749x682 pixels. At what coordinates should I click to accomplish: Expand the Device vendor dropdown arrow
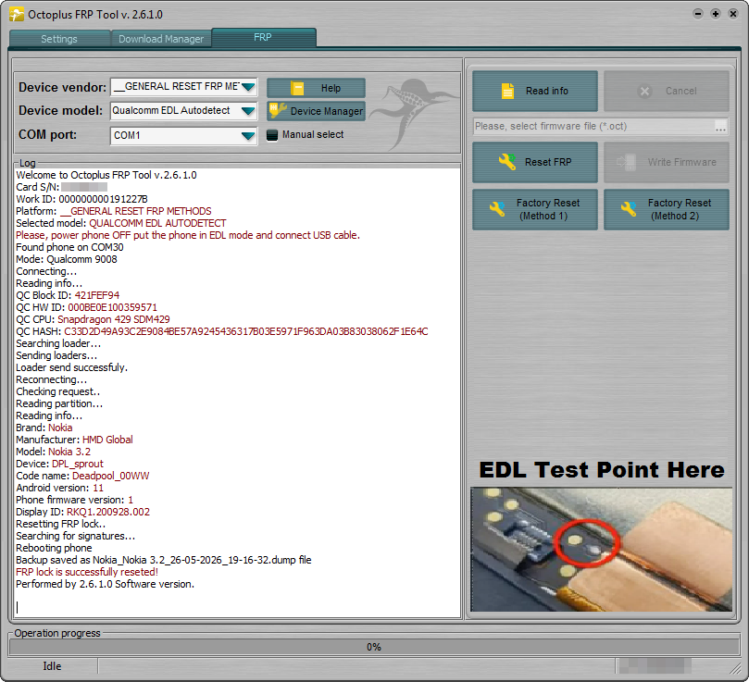pyautogui.click(x=248, y=87)
